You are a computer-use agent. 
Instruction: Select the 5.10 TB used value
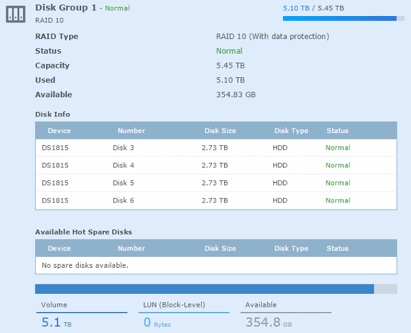click(x=230, y=80)
